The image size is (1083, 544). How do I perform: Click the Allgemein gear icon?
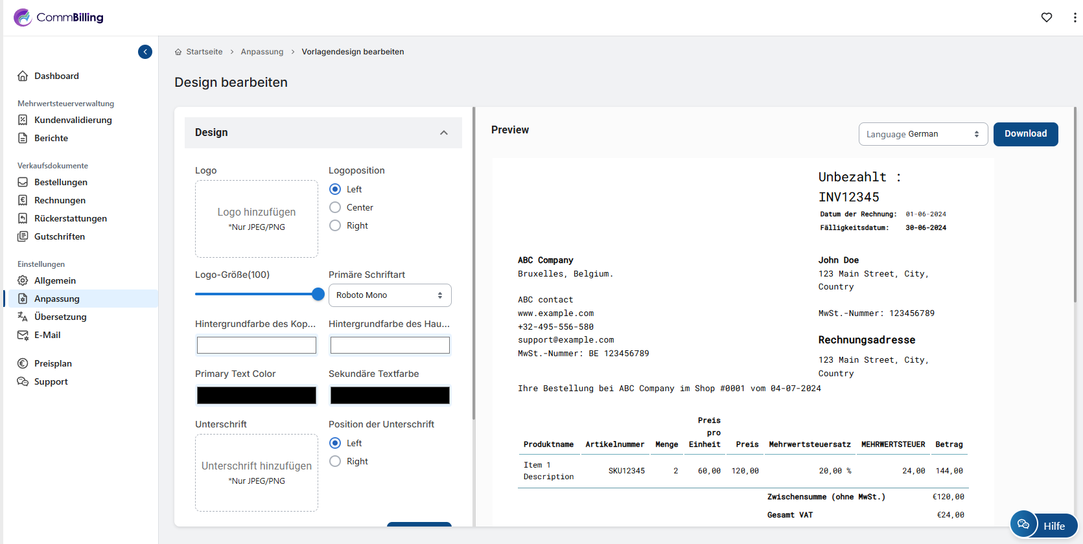[23, 280]
